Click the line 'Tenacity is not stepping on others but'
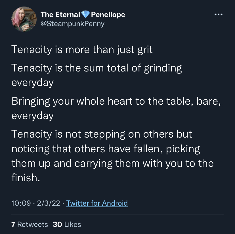The image size is (235, 234). click(102, 134)
